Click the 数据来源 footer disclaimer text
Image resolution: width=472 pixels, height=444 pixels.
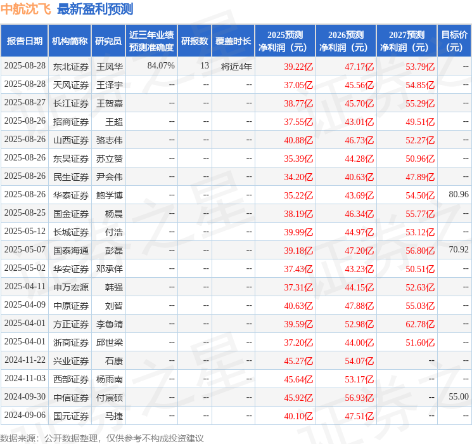[102, 438]
